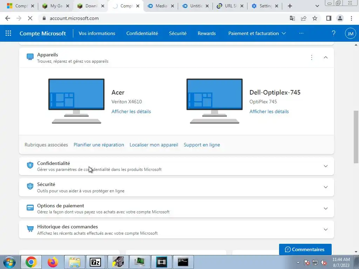Click the page vertical scrollbar thumb

tap(356, 137)
